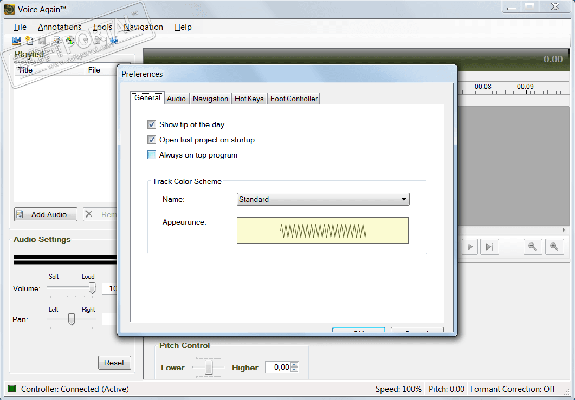
Task: Click the Add Audio... button
Action: [46, 214]
